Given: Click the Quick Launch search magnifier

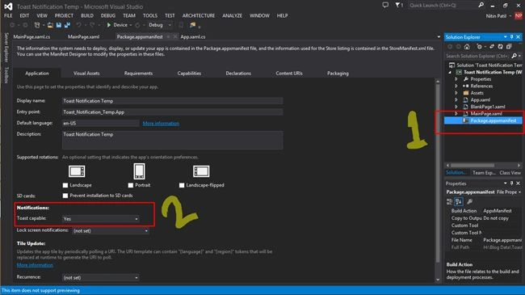Looking at the screenshot, I should (481, 5).
